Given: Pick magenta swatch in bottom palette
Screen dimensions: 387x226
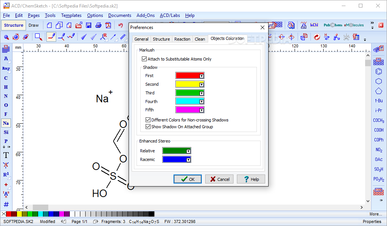Looking at the screenshot, I should pyautogui.click(x=61, y=214).
